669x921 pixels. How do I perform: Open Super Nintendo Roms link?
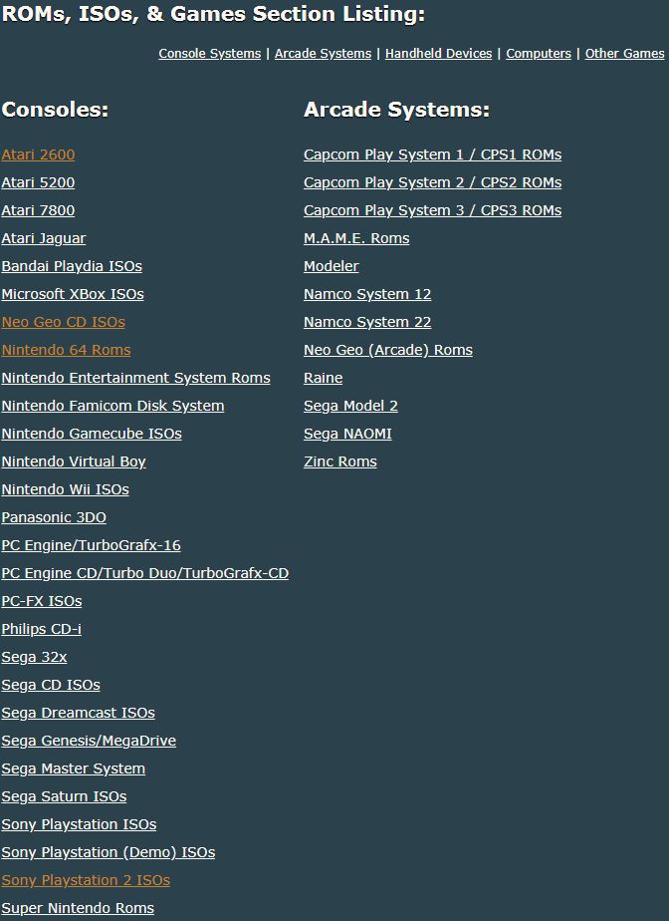tap(78, 908)
